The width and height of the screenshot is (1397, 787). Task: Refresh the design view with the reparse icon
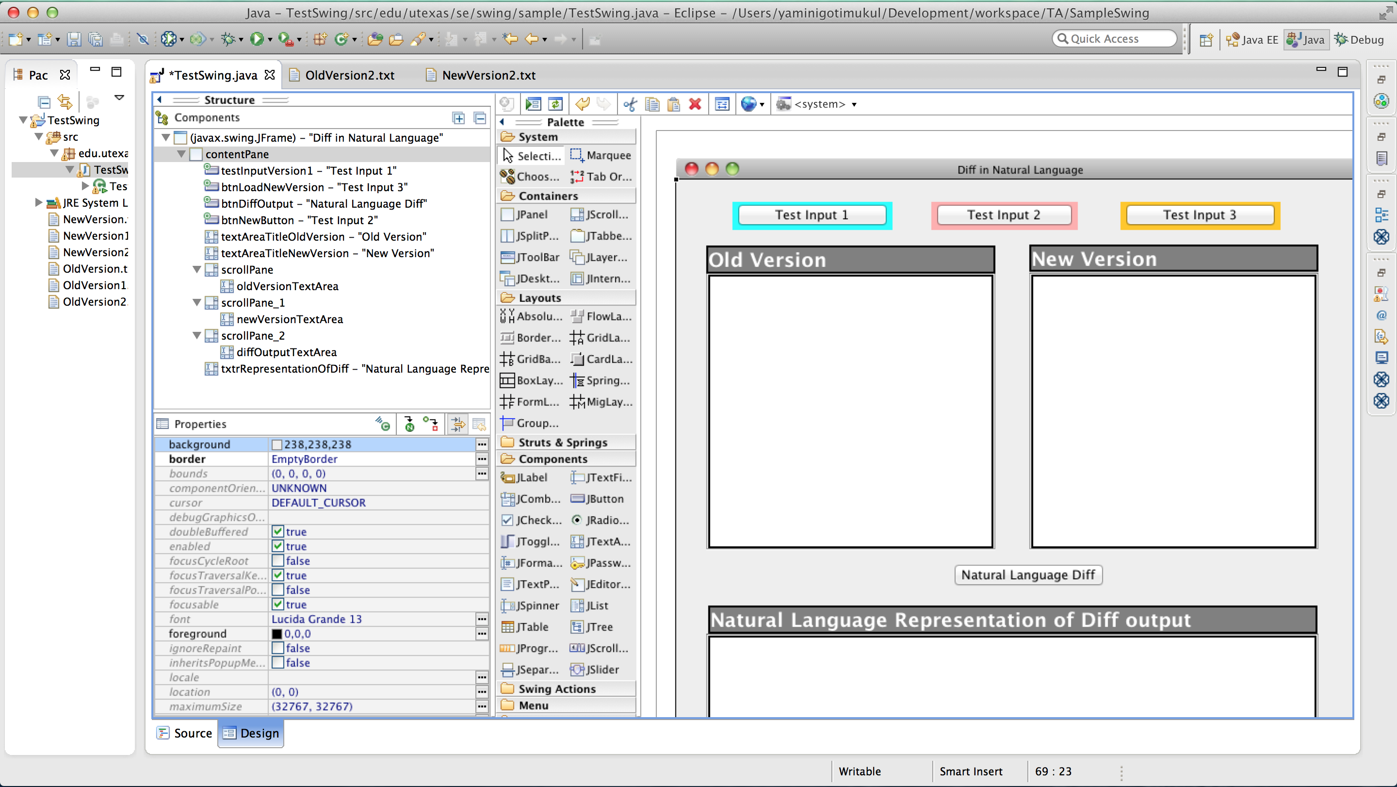[555, 104]
